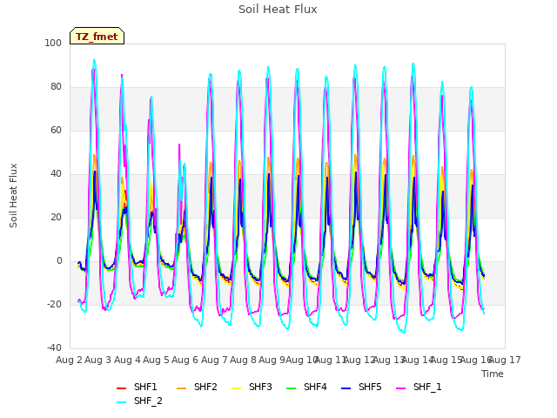The width and height of the screenshot is (557, 418).
Task: Click the 0 y-axis tick label
Action: [59, 261]
